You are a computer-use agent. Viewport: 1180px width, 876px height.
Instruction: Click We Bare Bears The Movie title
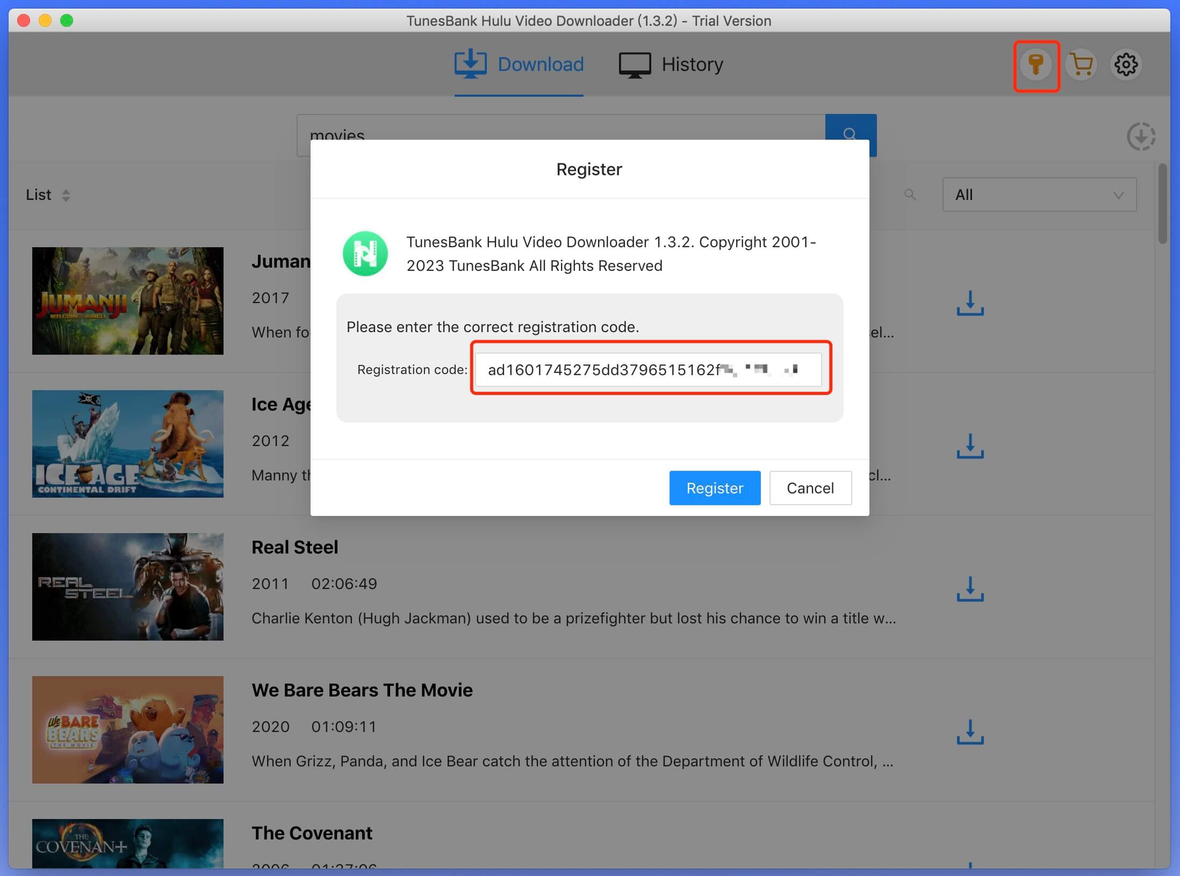coord(362,690)
